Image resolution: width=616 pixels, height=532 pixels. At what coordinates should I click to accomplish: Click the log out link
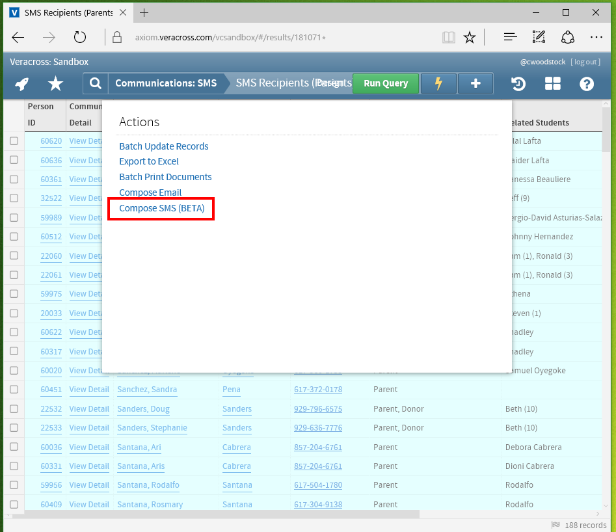pos(585,62)
